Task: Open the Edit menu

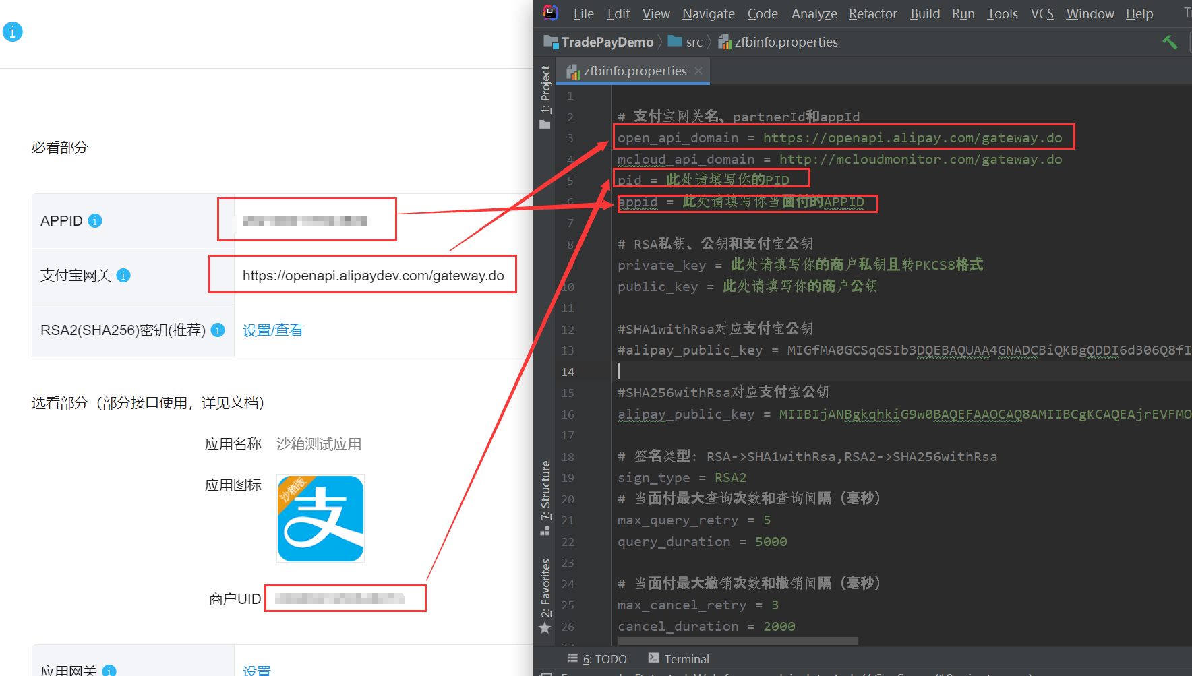Action: click(618, 13)
